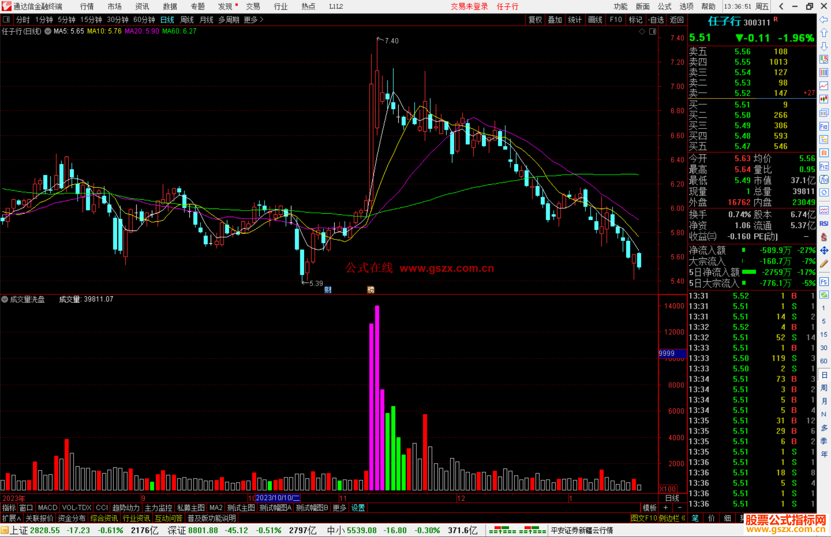The width and height of the screenshot is (831, 537).
Task: Expand the 更多 timeframe options
Action: (253, 20)
